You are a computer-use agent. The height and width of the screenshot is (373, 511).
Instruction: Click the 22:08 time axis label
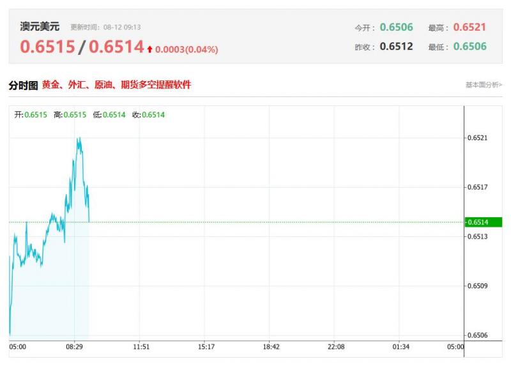tap(336, 347)
